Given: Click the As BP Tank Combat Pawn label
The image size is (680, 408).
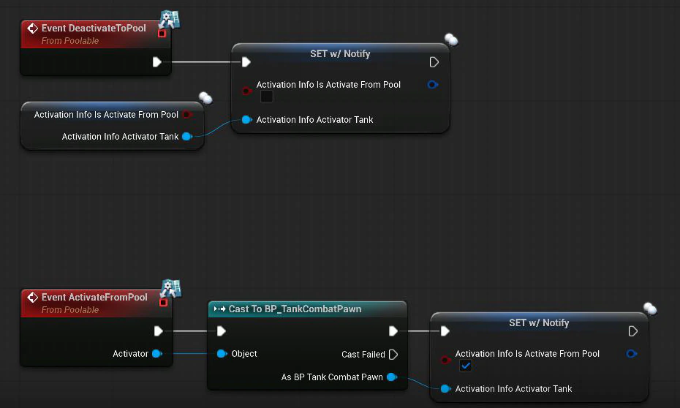Looking at the screenshot, I should click(332, 377).
